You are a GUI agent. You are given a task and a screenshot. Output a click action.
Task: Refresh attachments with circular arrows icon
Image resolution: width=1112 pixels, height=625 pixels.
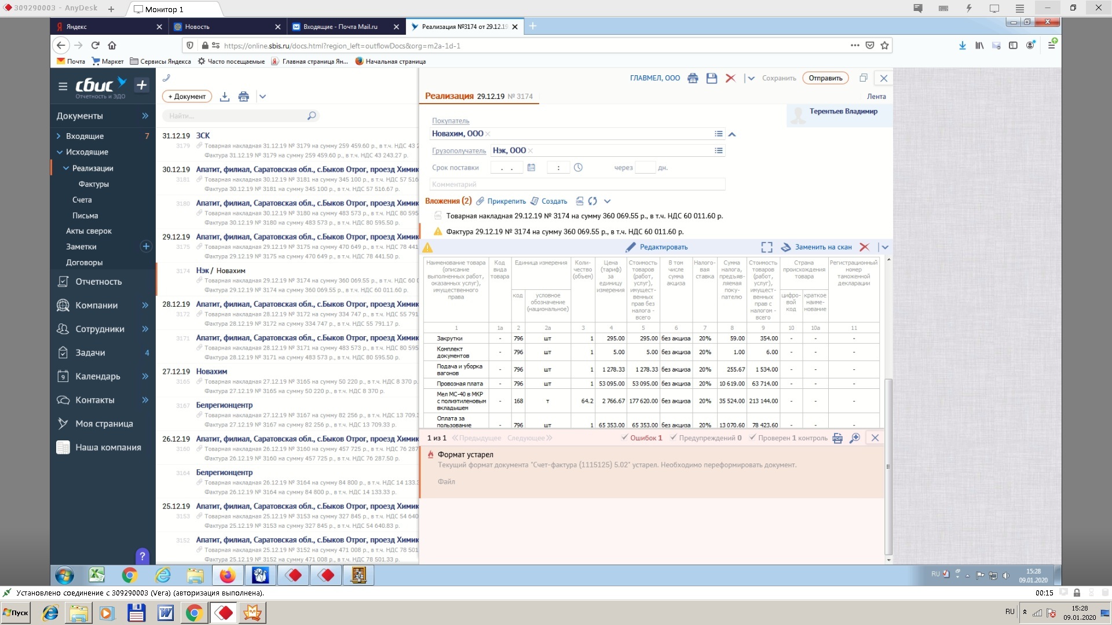coord(592,201)
